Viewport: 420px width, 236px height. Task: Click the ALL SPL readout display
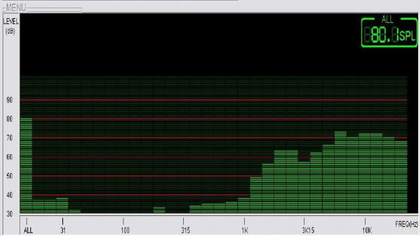click(x=389, y=32)
